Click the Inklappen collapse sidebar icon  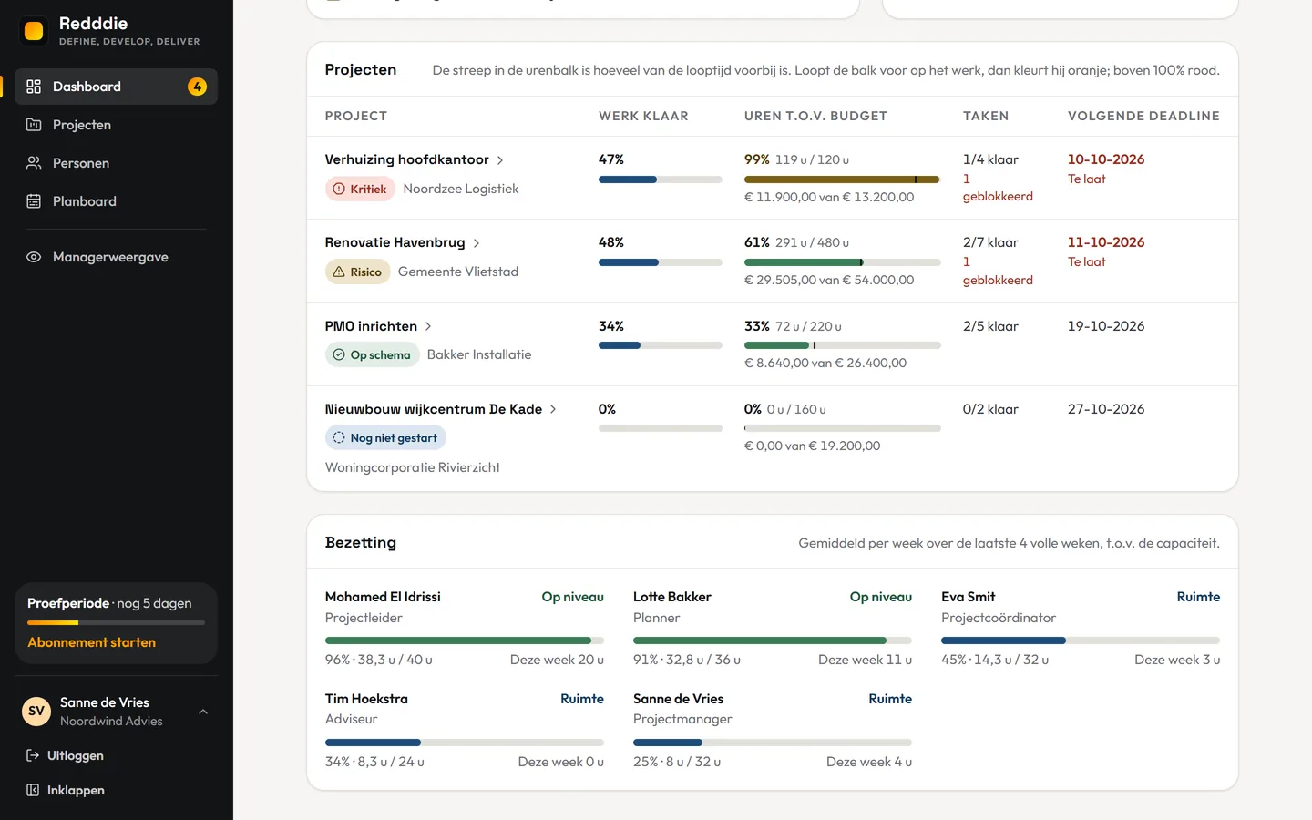pyautogui.click(x=33, y=790)
